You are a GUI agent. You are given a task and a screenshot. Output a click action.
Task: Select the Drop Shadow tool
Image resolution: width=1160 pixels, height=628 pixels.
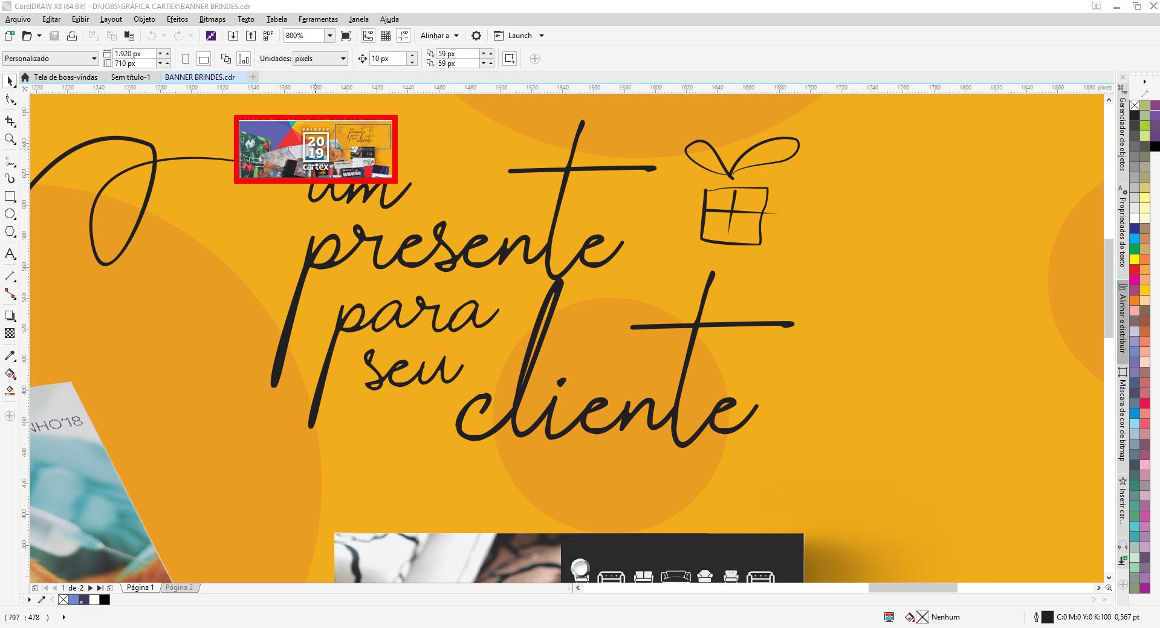(10, 316)
